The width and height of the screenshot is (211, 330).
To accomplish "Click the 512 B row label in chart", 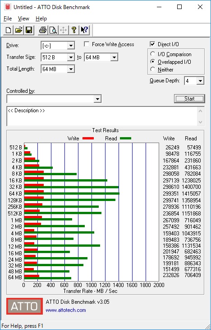I will pos(15,148).
